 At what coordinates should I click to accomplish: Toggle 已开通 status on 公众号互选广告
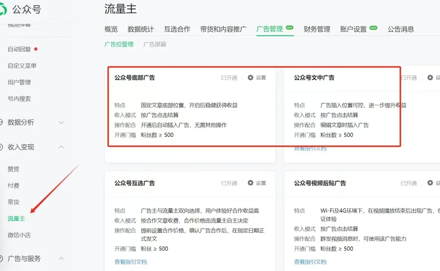click(x=229, y=183)
